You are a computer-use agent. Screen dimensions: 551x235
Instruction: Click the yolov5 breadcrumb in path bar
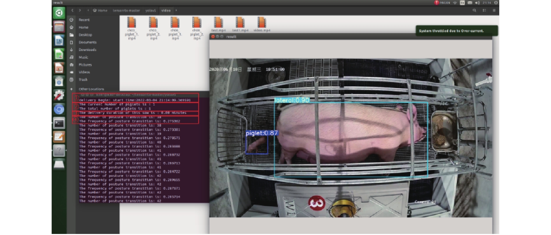coord(150,10)
